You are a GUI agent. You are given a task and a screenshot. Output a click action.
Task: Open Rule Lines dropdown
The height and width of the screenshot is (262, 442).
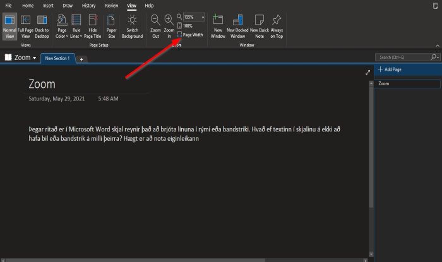click(76, 27)
